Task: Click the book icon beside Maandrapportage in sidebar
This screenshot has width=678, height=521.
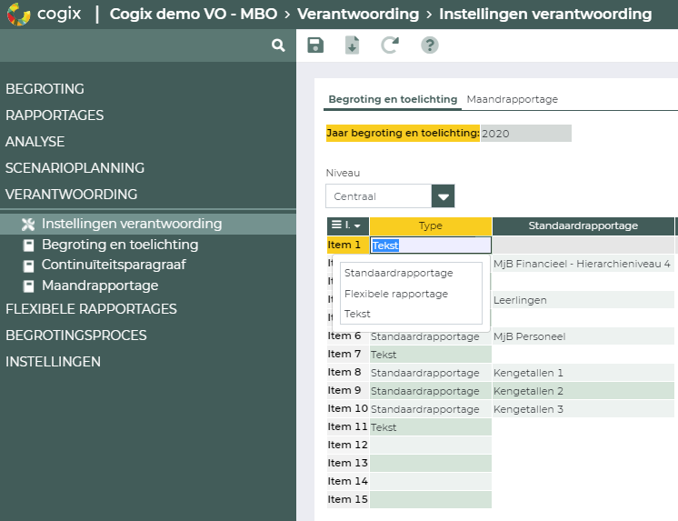Action: tap(28, 286)
